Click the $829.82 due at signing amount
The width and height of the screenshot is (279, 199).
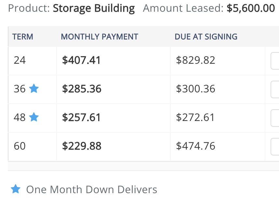[195, 60]
